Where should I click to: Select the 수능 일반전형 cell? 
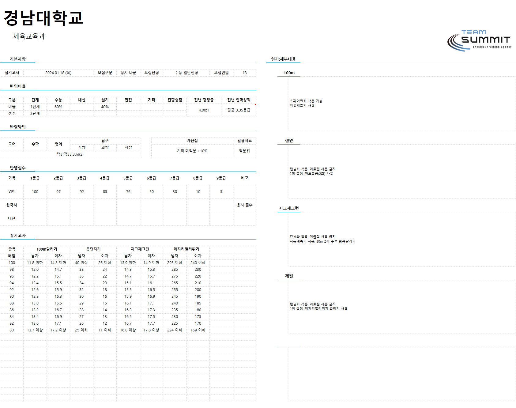(186, 73)
